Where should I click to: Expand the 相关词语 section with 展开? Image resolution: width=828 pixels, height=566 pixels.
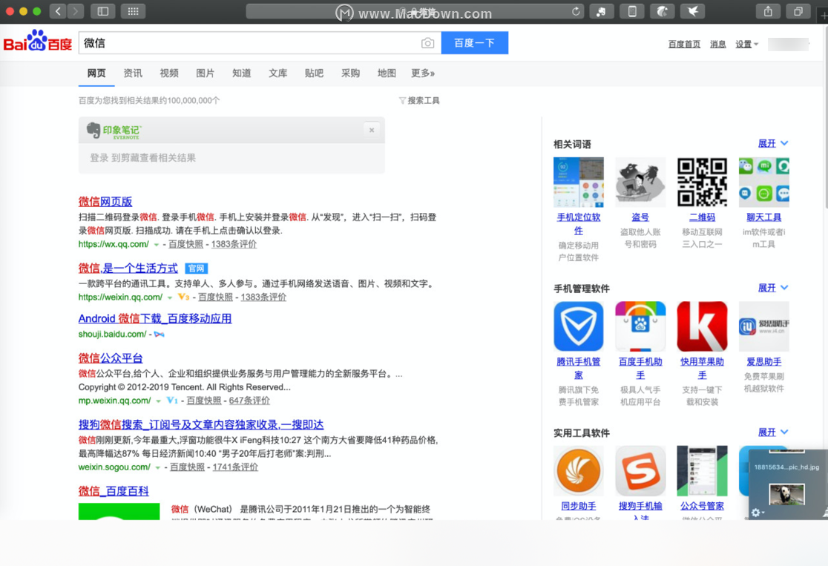pyautogui.click(x=773, y=144)
